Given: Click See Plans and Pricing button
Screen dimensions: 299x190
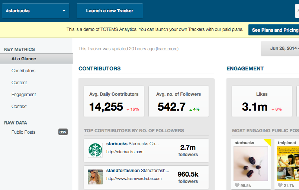Looking at the screenshot, I should (x=274, y=30).
